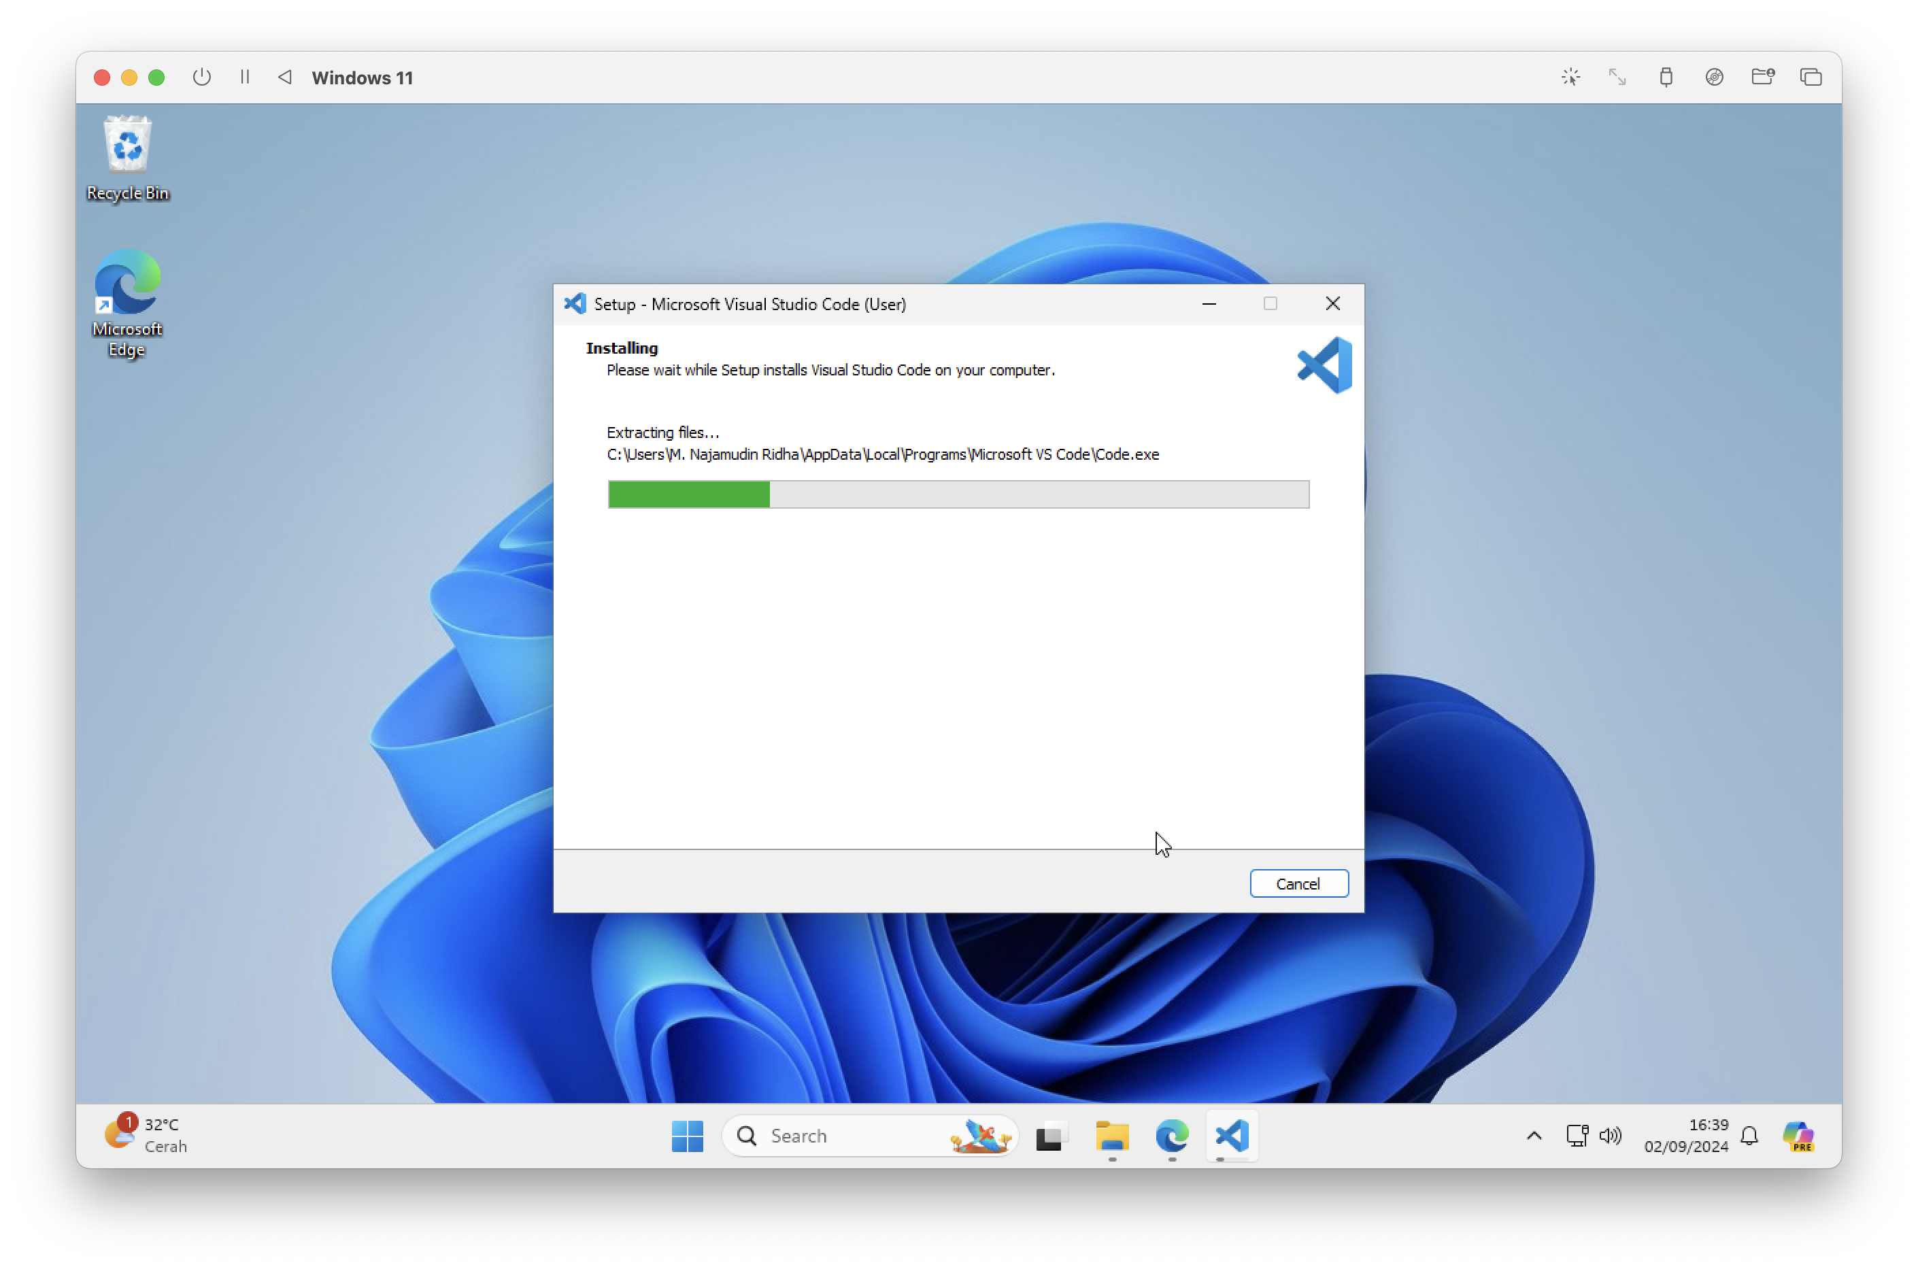This screenshot has width=1918, height=1269.
Task: Launch Microsoft Edge from taskbar
Action: click(1172, 1136)
